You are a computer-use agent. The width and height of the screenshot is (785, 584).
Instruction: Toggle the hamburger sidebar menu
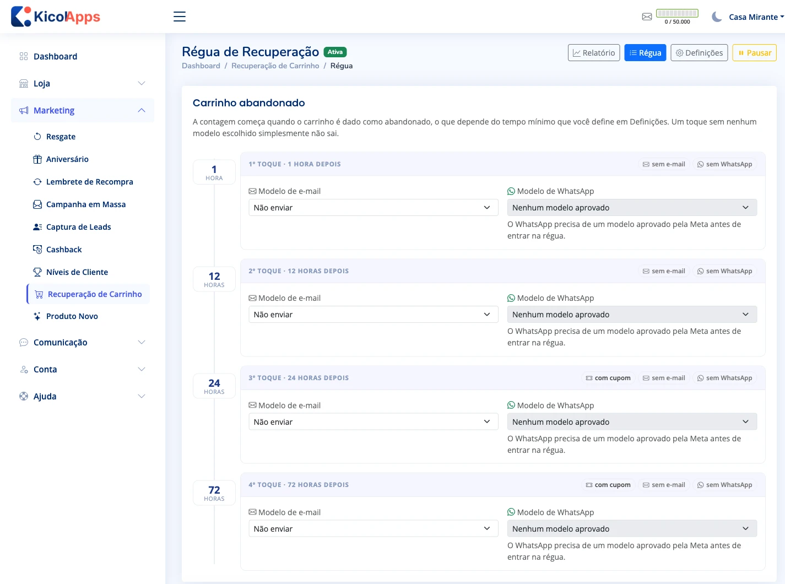pos(180,17)
